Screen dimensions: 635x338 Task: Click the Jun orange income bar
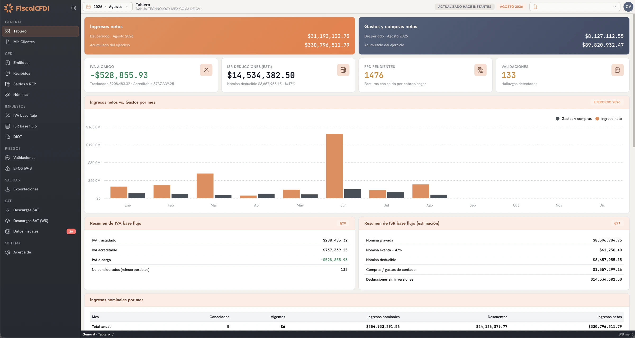pyautogui.click(x=334, y=166)
